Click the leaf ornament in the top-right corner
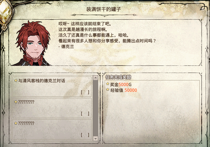Screen dimensions: 210x147 203,7
